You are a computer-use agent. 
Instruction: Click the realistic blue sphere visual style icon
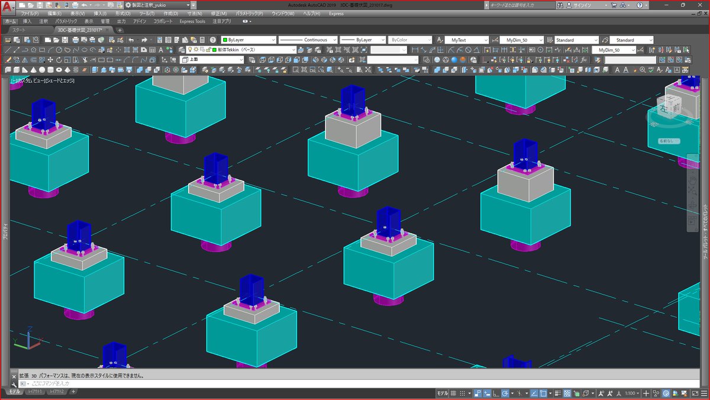(454, 59)
